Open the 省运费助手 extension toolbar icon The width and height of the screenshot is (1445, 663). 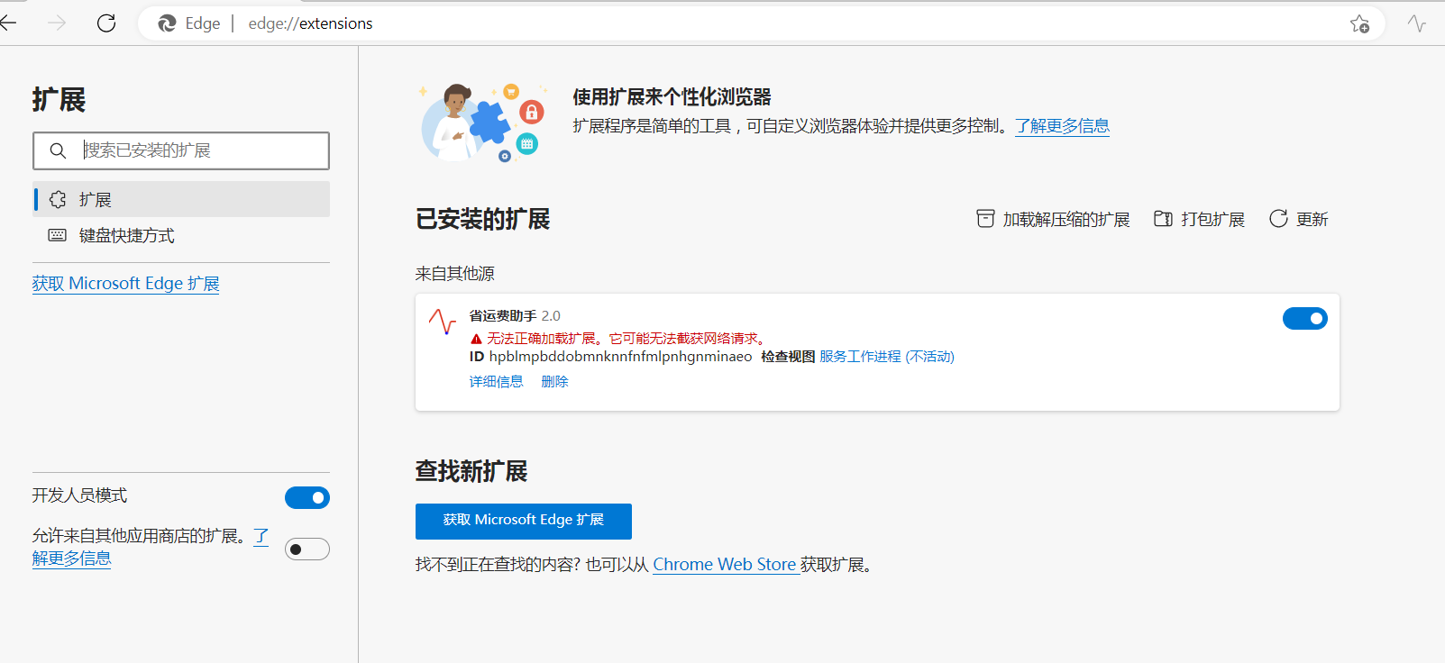coord(1417,23)
